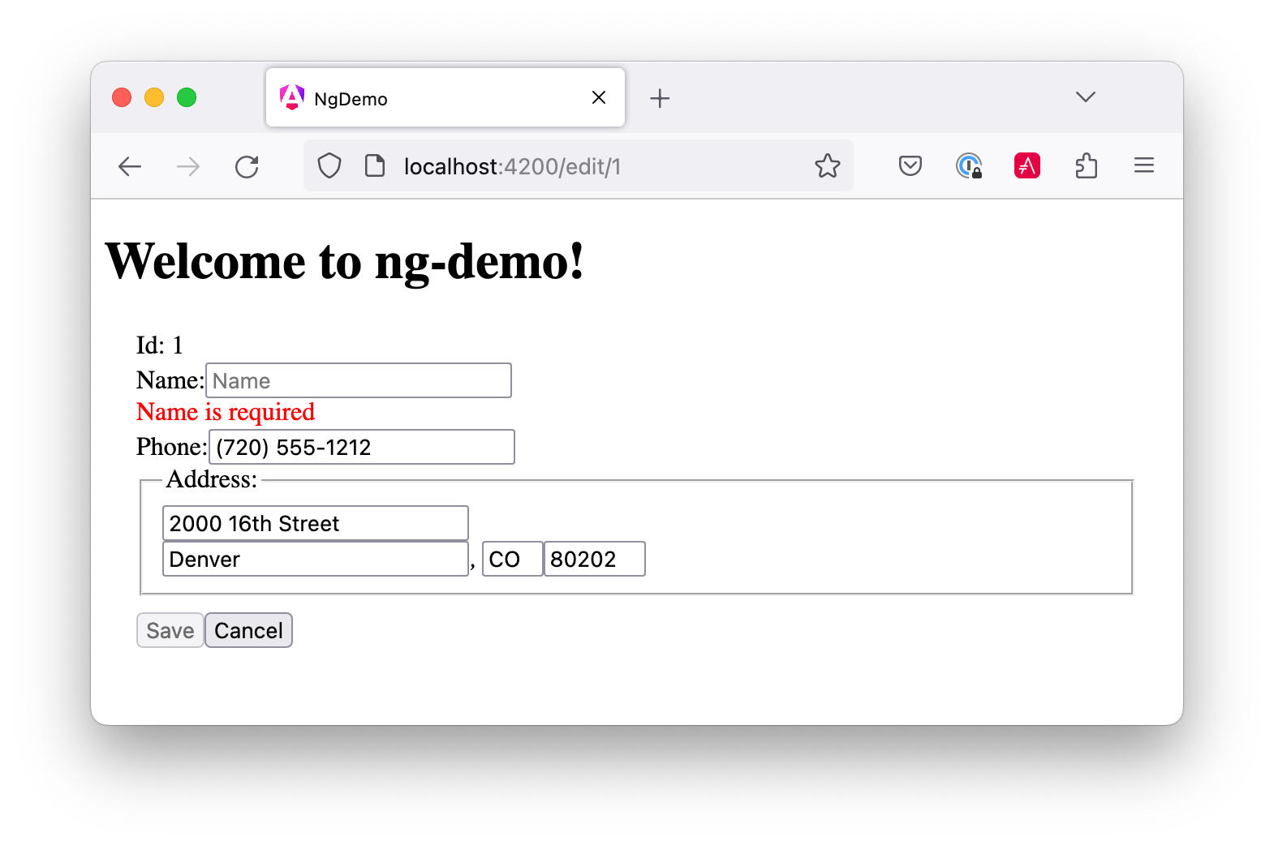This screenshot has height=845, width=1274.
Task: Click the zip code field with 80202
Action: [x=595, y=559]
